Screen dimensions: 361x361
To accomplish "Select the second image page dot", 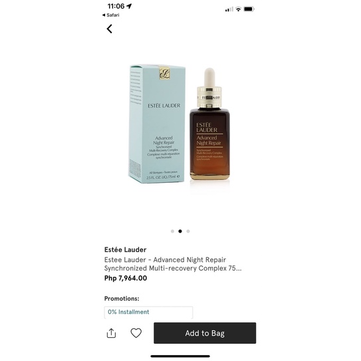I will (x=180, y=231).
